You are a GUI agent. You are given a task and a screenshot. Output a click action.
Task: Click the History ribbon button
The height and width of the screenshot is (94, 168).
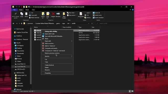(x=87, y=18)
